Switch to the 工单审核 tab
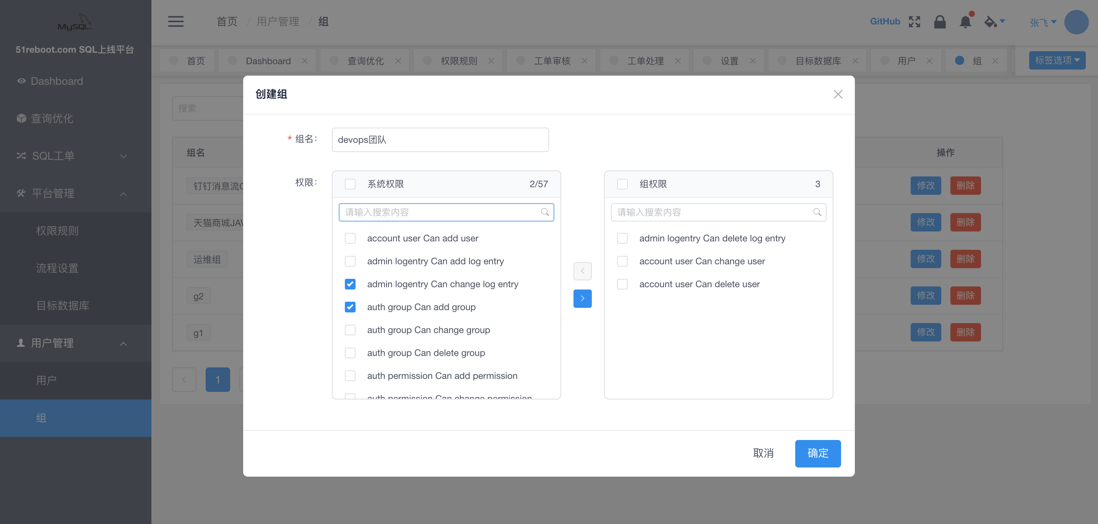 pos(551,61)
